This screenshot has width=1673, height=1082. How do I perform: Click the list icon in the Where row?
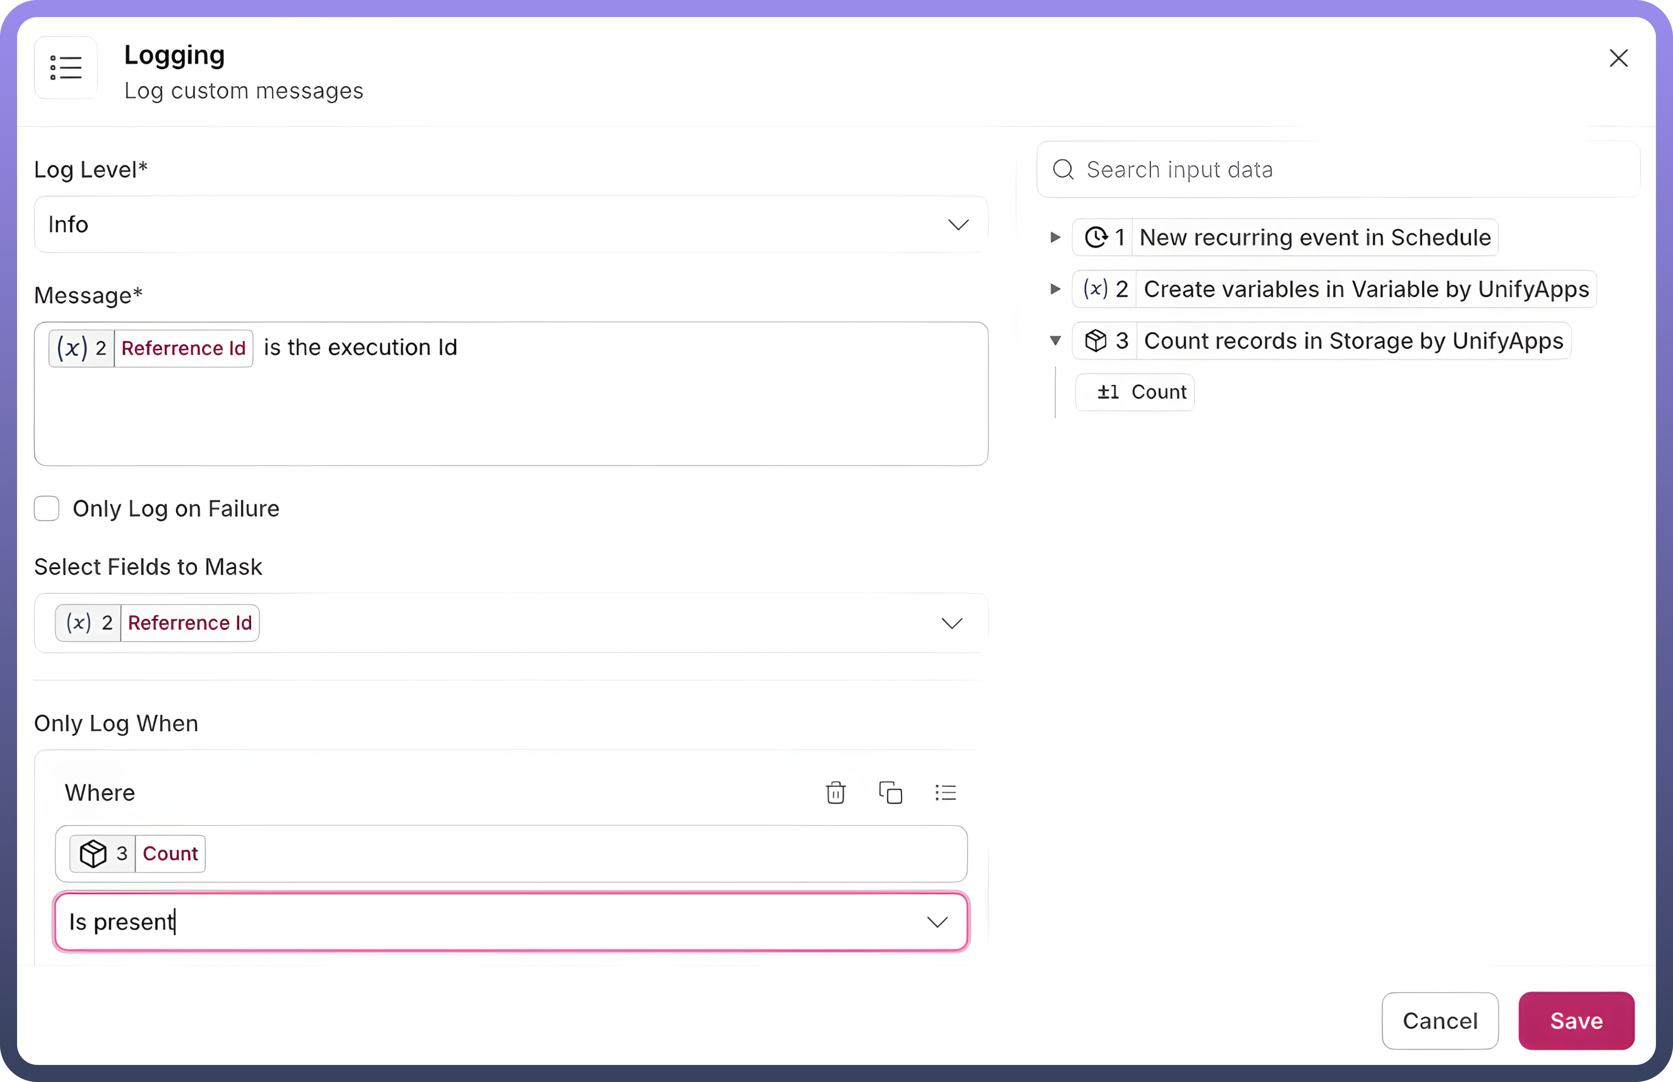click(945, 793)
